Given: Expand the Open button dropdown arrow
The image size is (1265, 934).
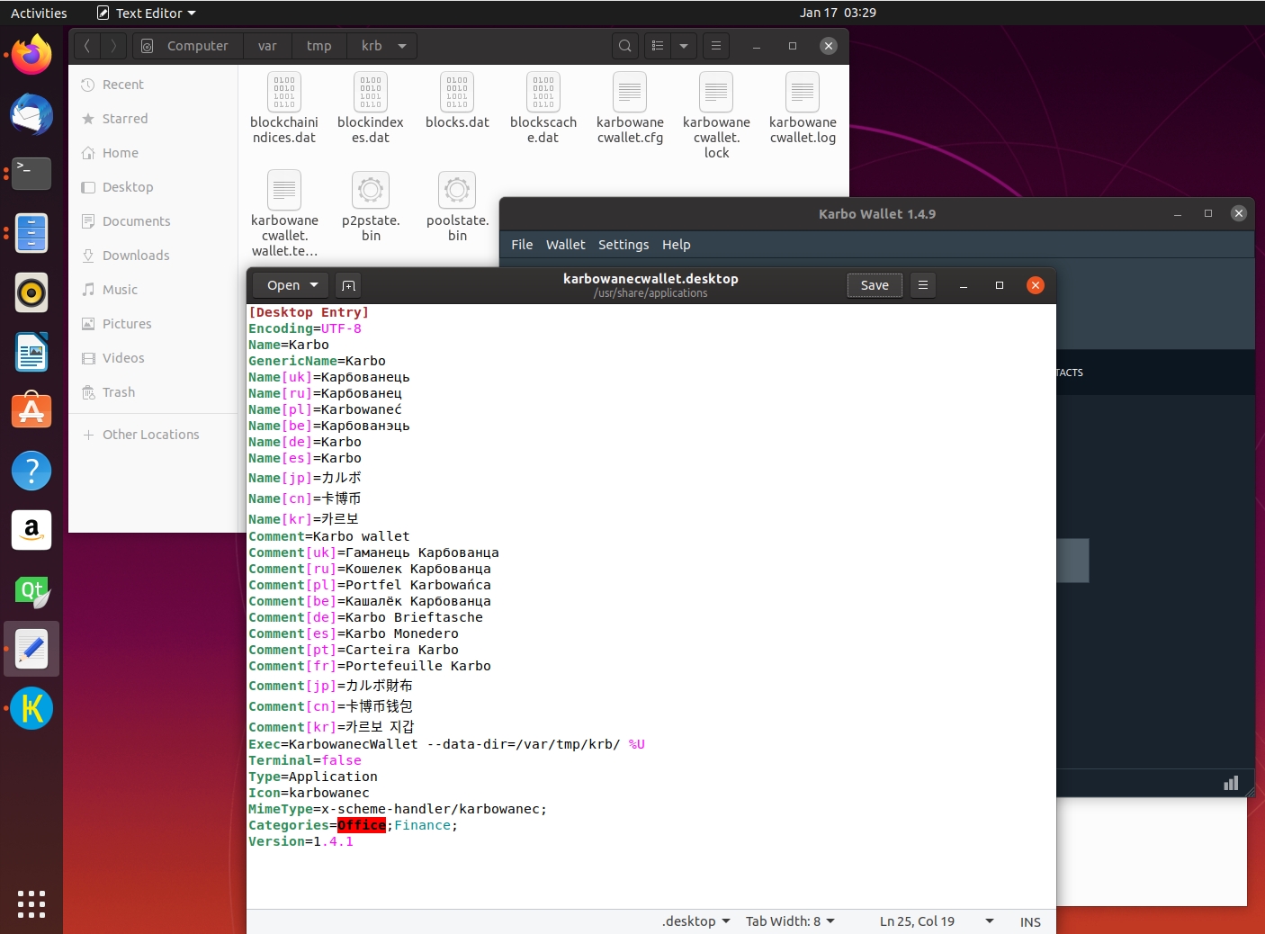Looking at the screenshot, I should (x=314, y=285).
